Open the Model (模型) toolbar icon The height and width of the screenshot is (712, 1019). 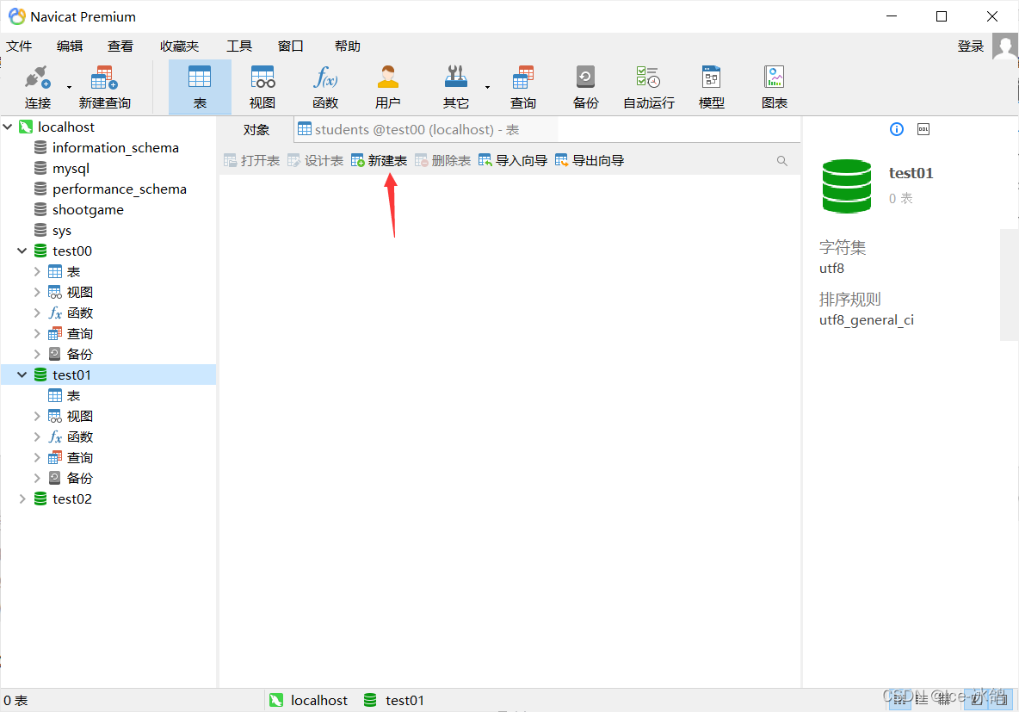point(711,77)
